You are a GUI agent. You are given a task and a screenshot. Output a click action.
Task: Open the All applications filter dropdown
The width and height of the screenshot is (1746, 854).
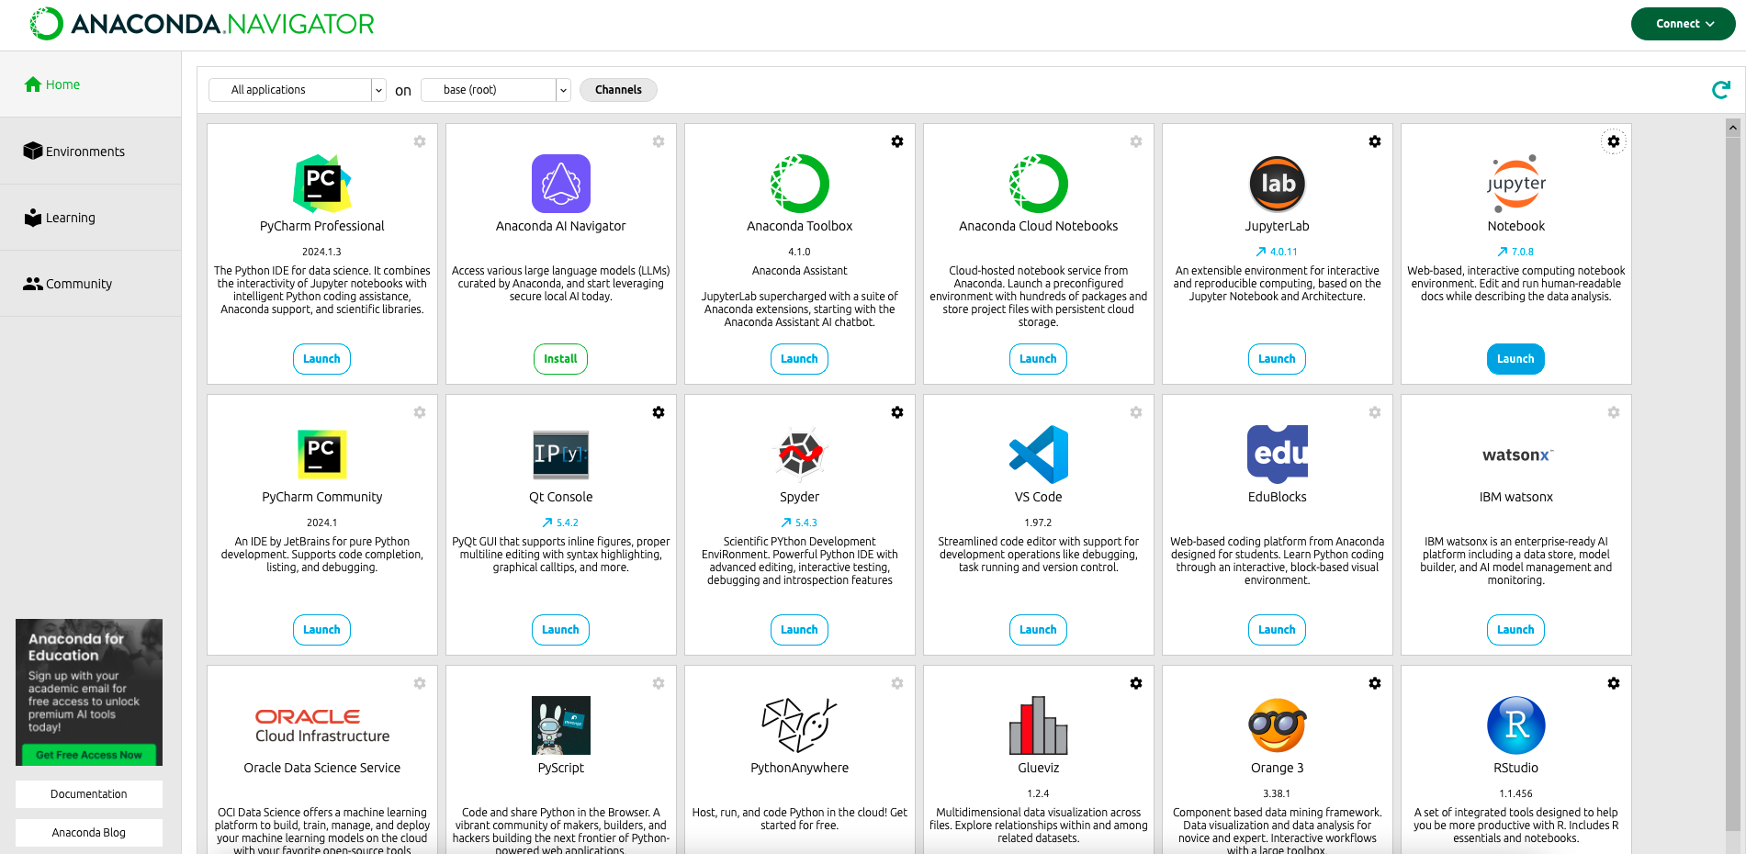click(297, 90)
